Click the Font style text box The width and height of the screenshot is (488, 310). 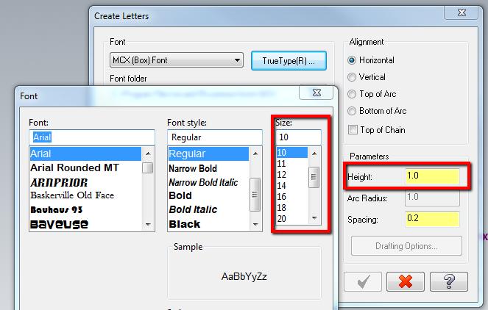click(215, 137)
